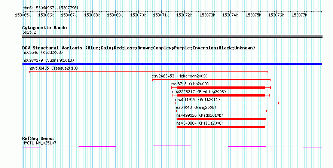Click the esv8713 thick red loss bar
The height and width of the screenshot is (168, 333).
point(221,88)
